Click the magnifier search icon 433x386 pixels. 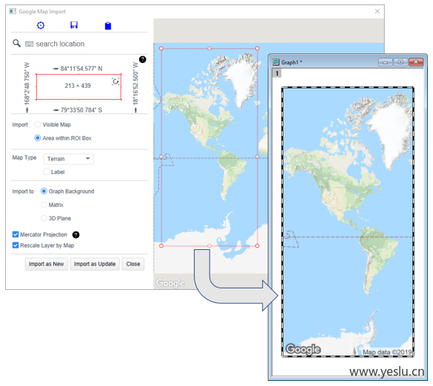coord(16,44)
